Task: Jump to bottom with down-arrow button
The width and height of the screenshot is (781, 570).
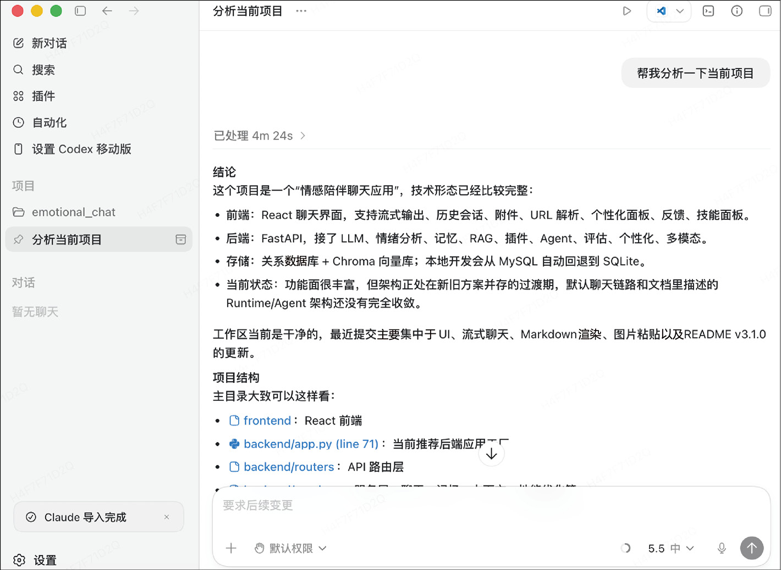Action: tap(491, 454)
